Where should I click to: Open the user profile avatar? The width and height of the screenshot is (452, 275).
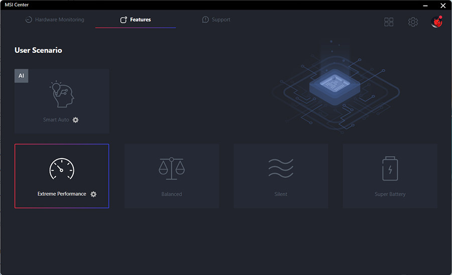coord(437,22)
